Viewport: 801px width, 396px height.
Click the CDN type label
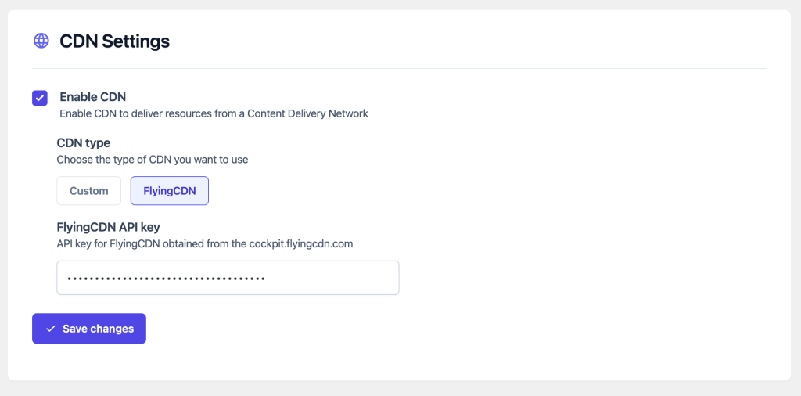(84, 143)
